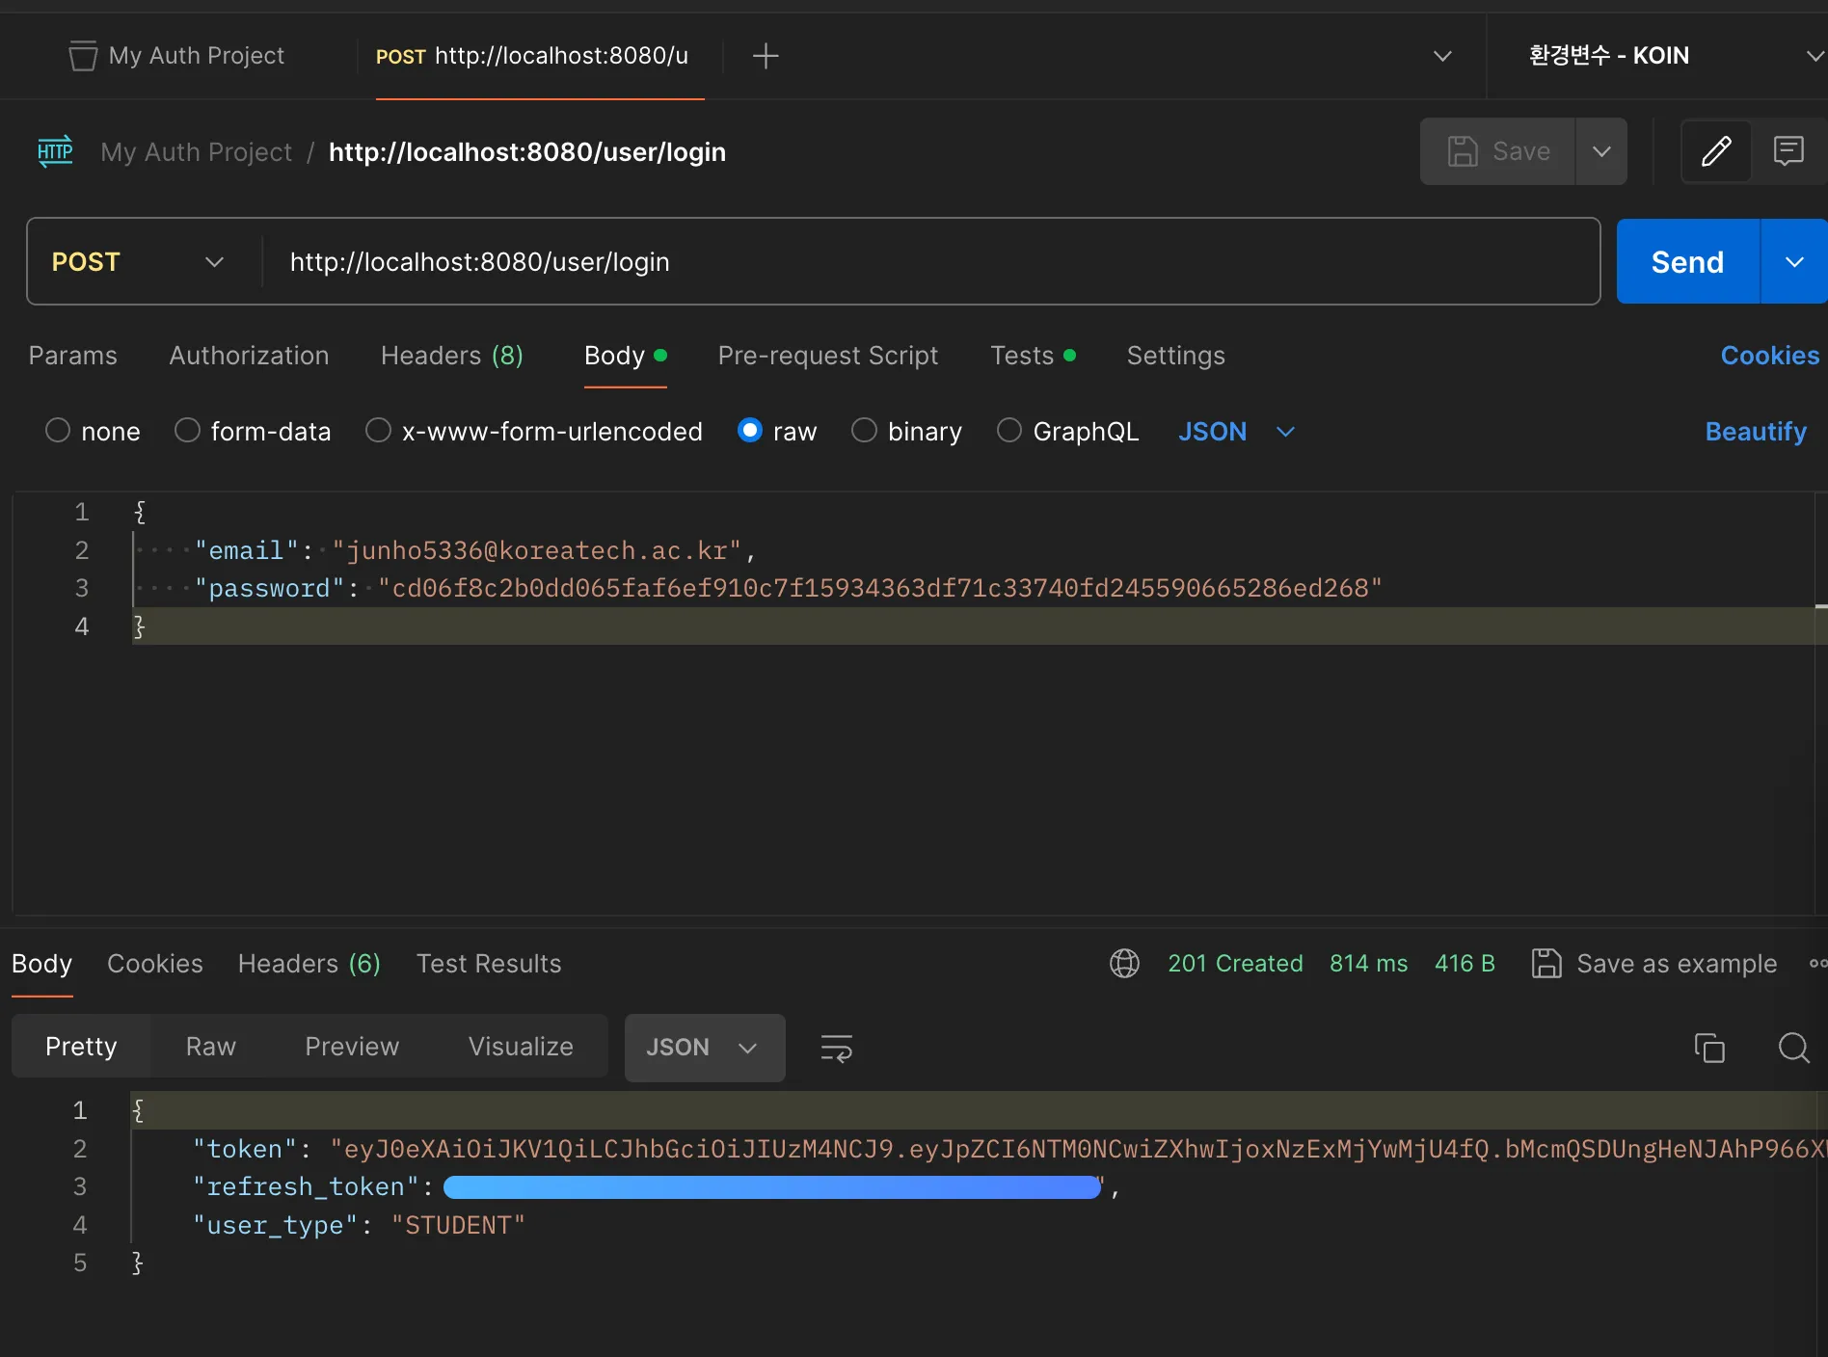Open the response JSON format dropdown
The width and height of the screenshot is (1828, 1357).
[704, 1048]
